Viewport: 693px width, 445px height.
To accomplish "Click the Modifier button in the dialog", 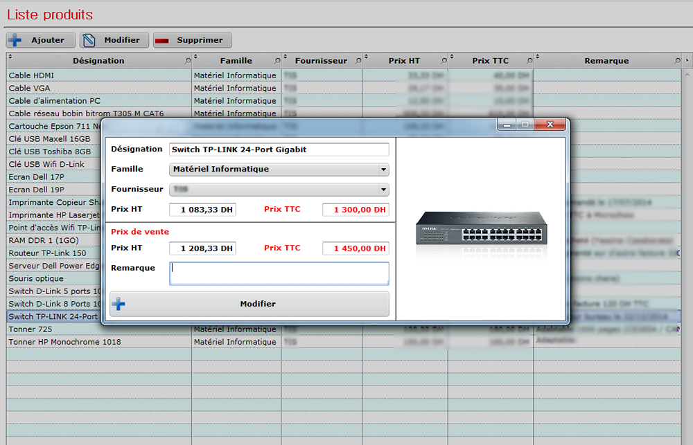I will pos(249,304).
